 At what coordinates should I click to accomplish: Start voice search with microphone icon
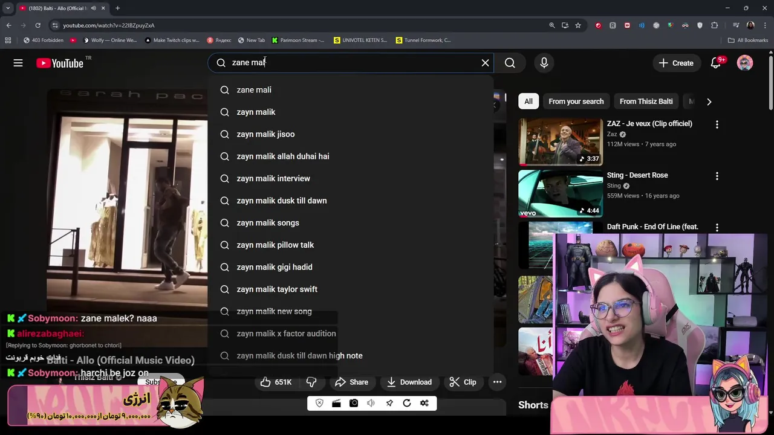click(x=544, y=63)
